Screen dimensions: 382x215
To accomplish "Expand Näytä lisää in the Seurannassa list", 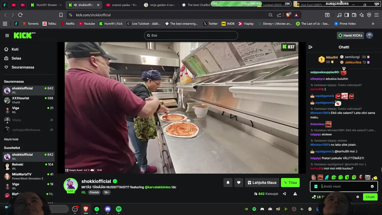I will (x=11, y=139).
